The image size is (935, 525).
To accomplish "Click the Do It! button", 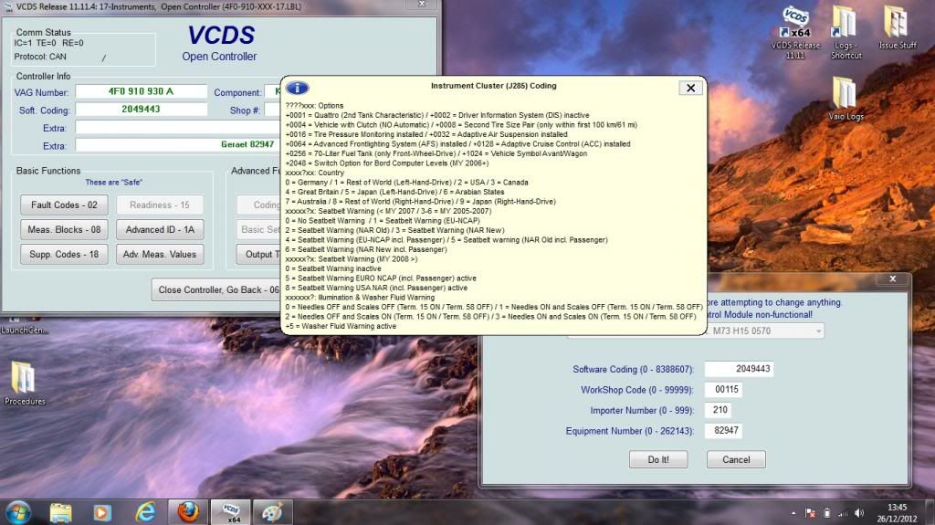I will click(x=658, y=459).
